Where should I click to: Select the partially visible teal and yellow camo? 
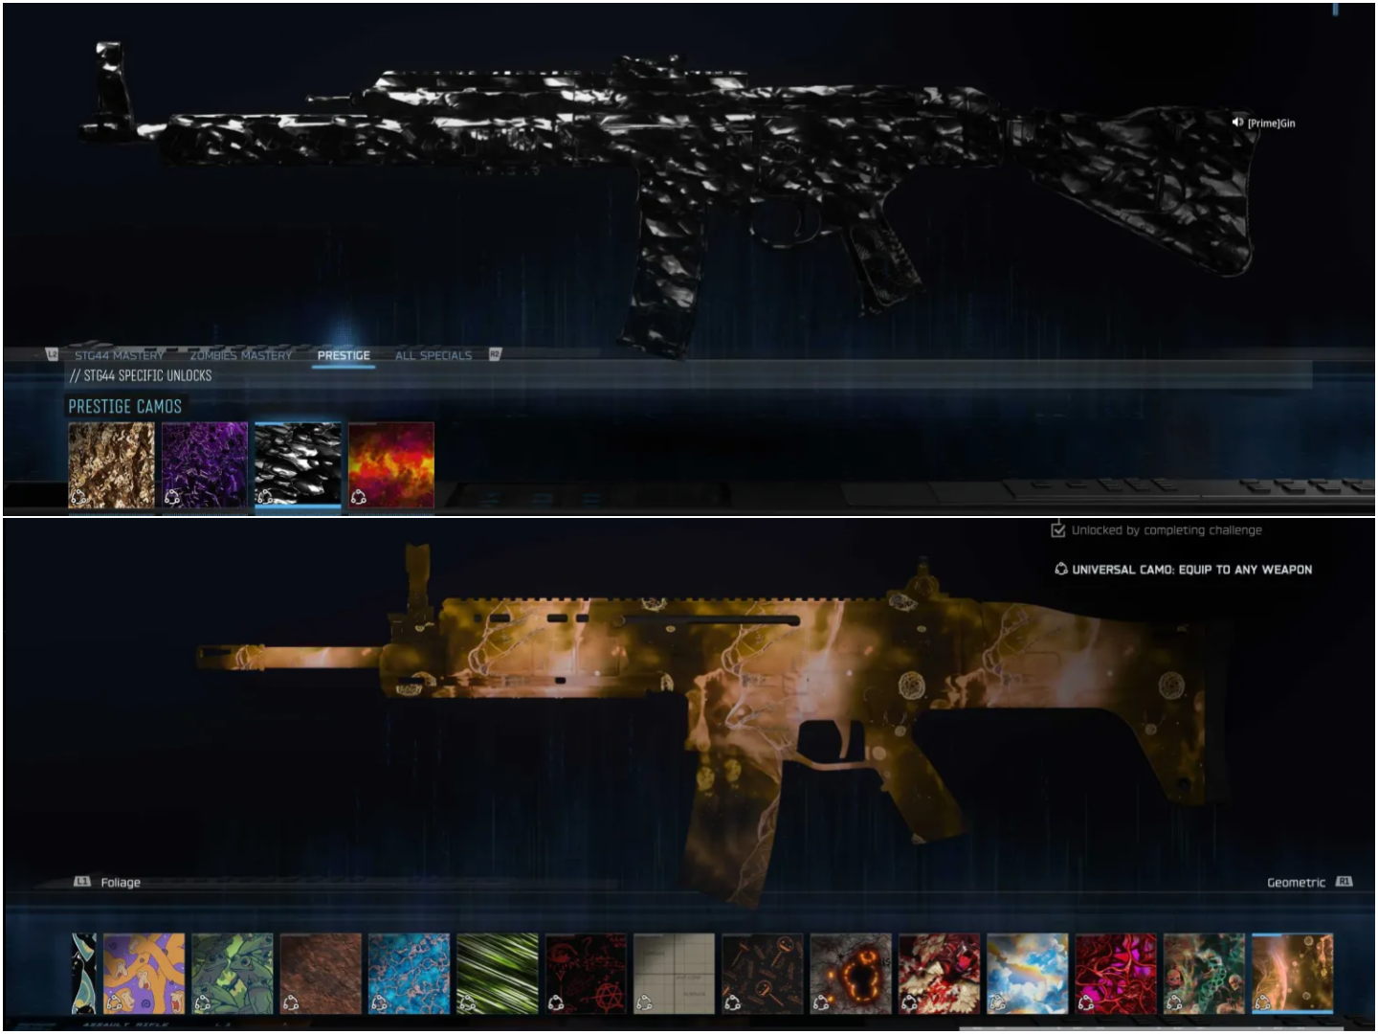pyautogui.click(x=84, y=974)
